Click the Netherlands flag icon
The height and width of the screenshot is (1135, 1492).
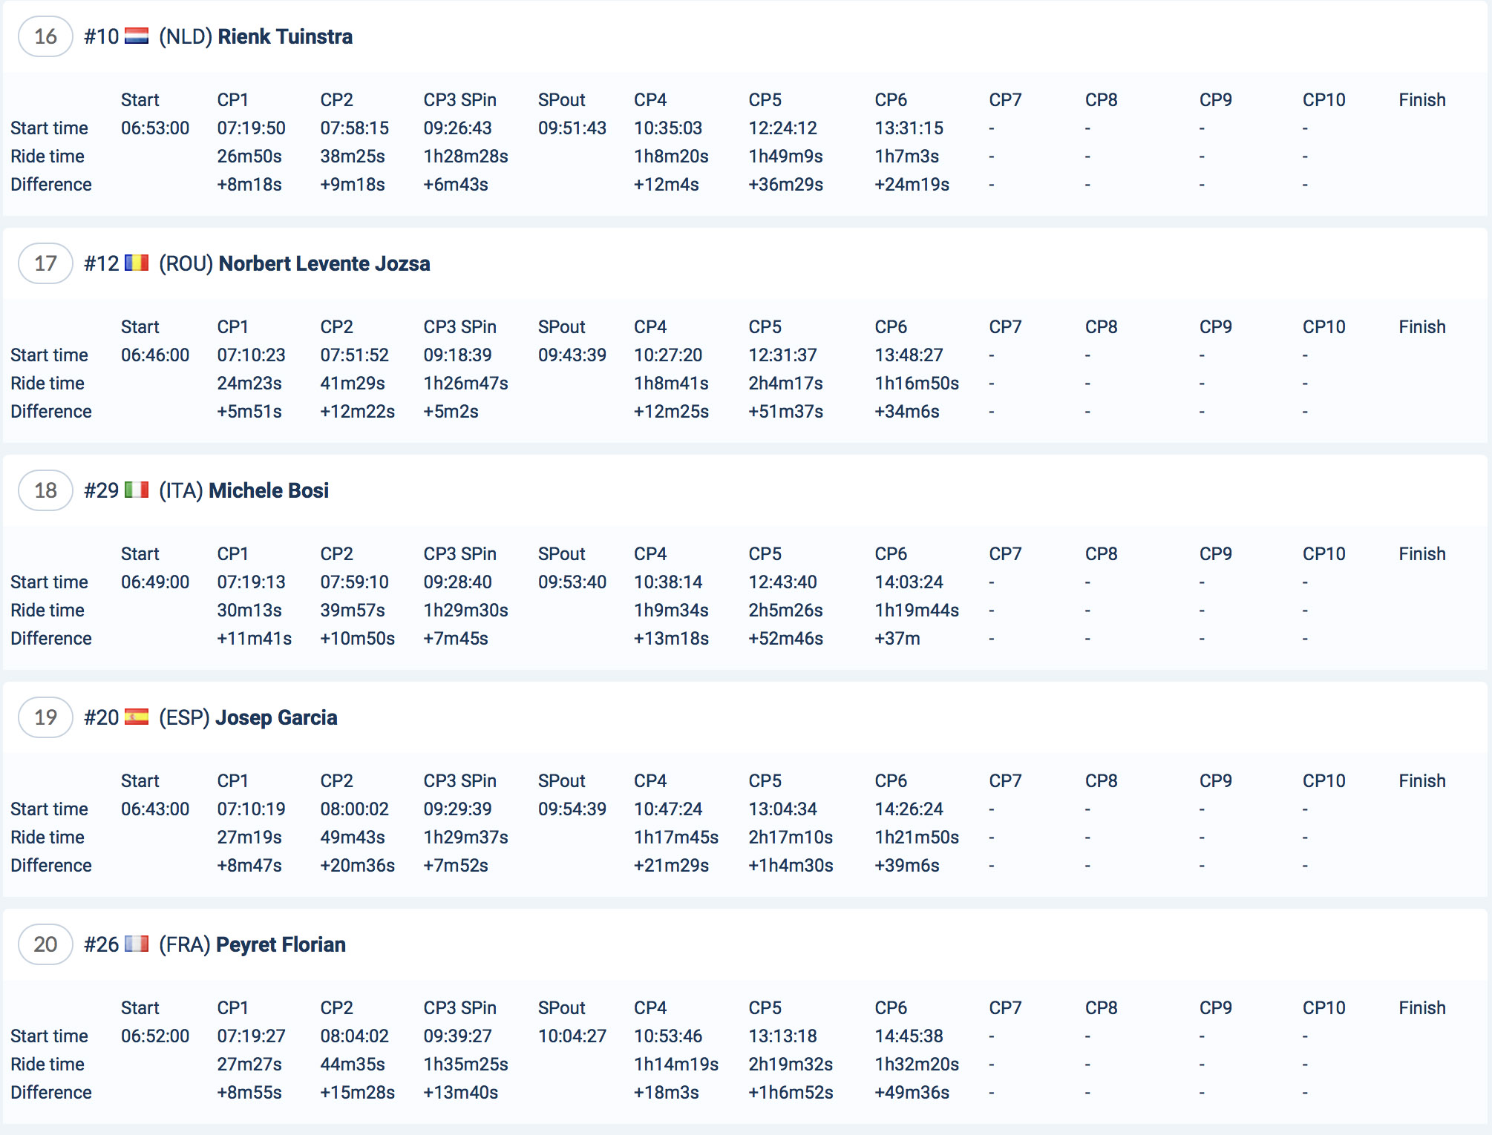136,36
